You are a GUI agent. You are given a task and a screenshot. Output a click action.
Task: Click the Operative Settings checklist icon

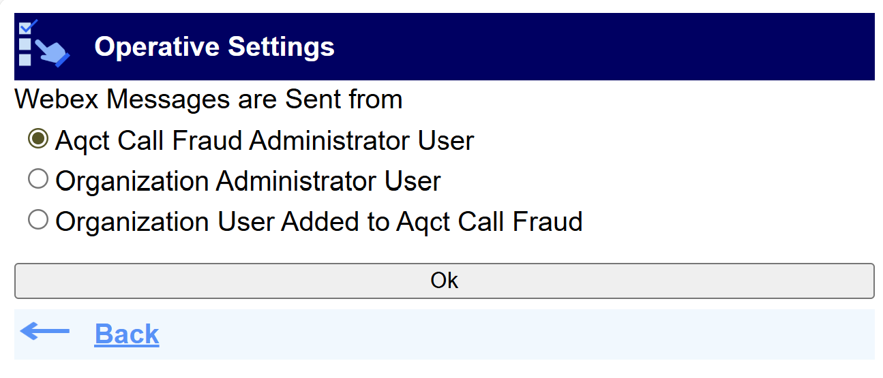(x=44, y=45)
